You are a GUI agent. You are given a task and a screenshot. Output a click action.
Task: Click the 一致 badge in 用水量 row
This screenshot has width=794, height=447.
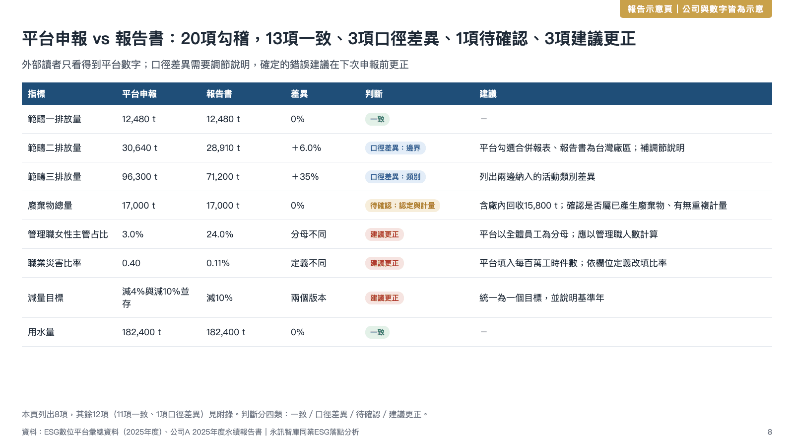pos(377,332)
